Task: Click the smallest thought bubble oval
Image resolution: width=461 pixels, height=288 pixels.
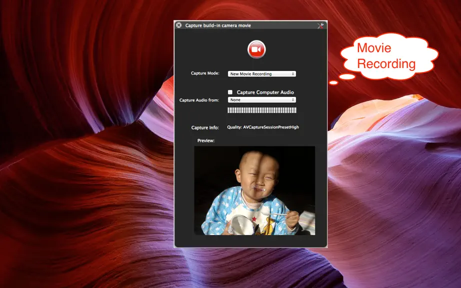Action: 333,83
